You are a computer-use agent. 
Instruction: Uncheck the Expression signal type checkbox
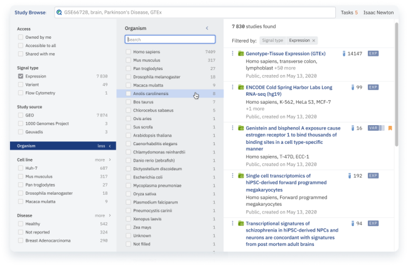21,76
